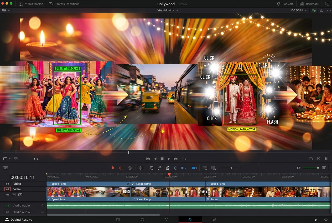Toggle full screen viewer mode icon
Image resolution: width=332 pixels, height=223 pixels.
click(x=311, y=159)
